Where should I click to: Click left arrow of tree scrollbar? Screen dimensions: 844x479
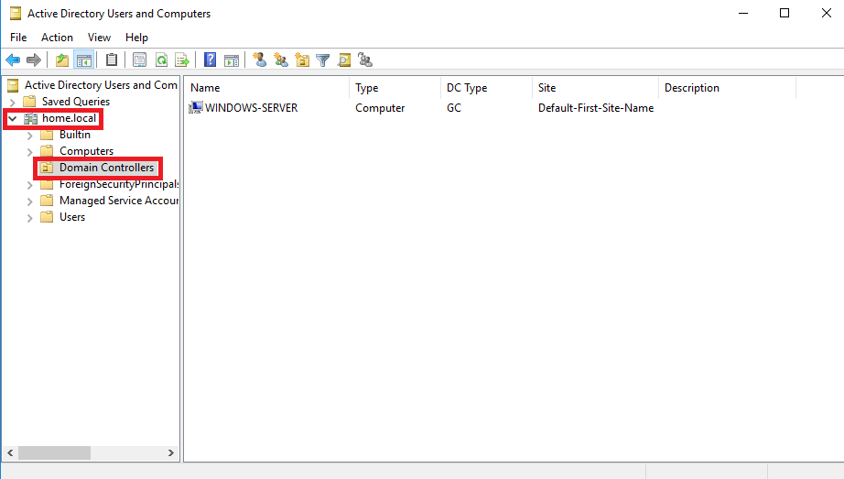point(10,452)
